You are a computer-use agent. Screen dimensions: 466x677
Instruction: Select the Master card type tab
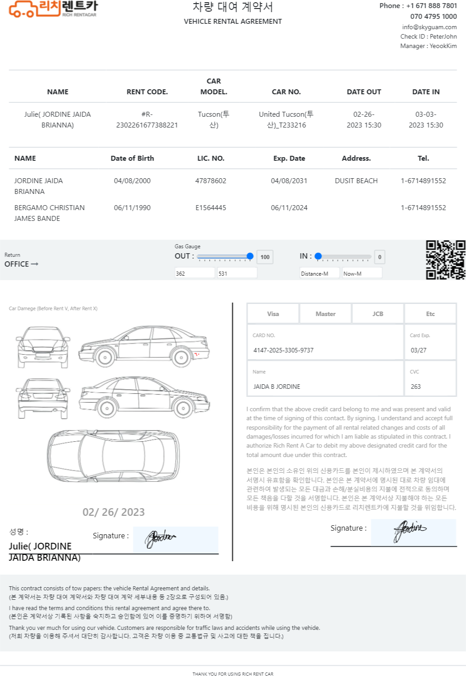pos(325,314)
